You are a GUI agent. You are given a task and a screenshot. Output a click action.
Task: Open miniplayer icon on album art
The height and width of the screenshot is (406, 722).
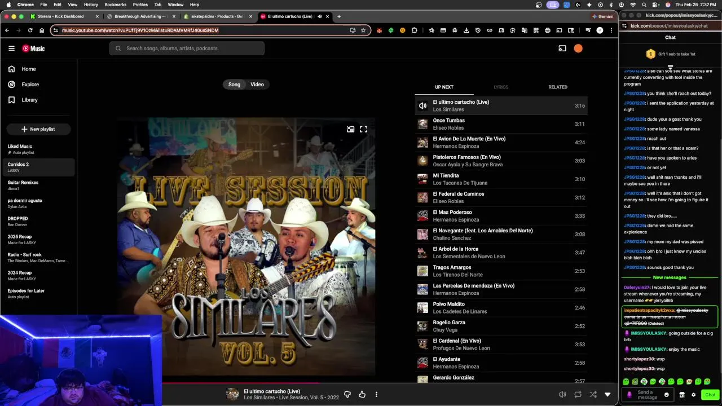(x=350, y=129)
